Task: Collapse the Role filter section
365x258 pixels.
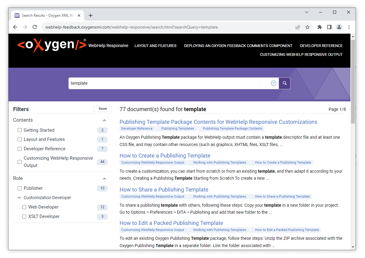Action: pos(104,178)
